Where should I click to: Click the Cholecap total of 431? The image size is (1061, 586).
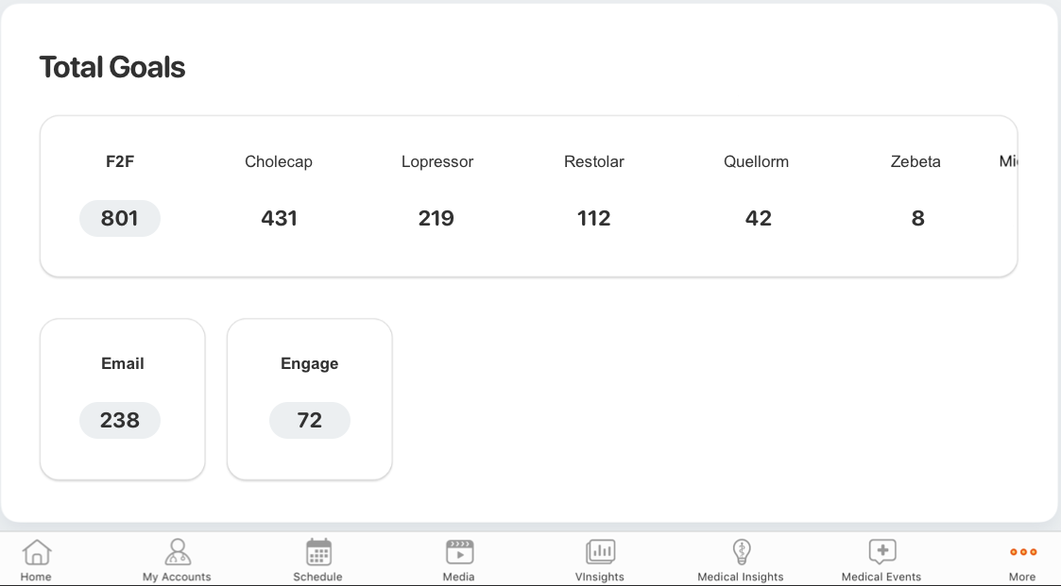pyautogui.click(x=279, y=218)
